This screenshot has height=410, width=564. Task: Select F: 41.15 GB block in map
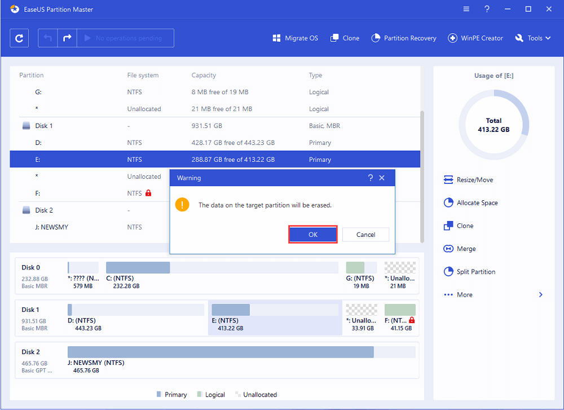coord(400,318)
